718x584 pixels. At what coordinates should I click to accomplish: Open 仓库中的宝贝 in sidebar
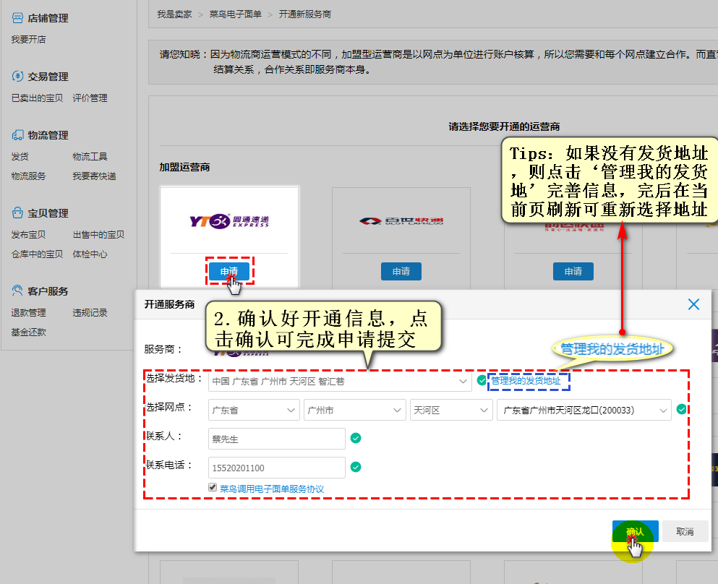pyautogui.click(x=37, y=254)
